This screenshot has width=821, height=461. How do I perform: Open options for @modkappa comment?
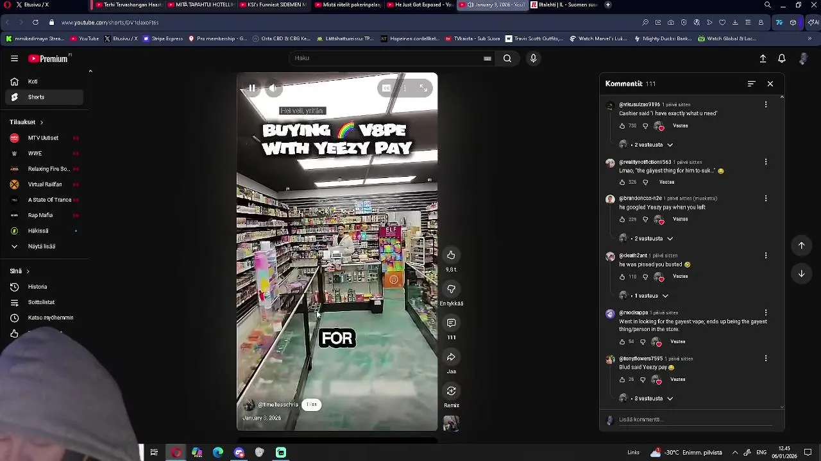(766, 313)
